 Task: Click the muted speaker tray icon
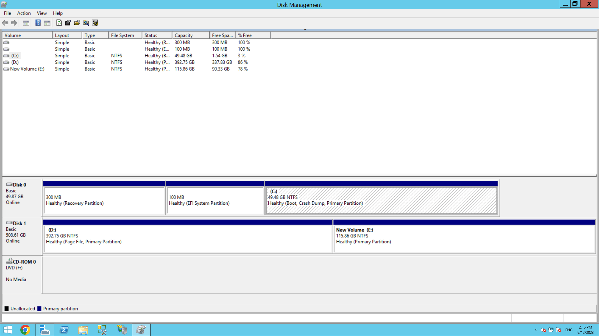(x=543, y=330)
